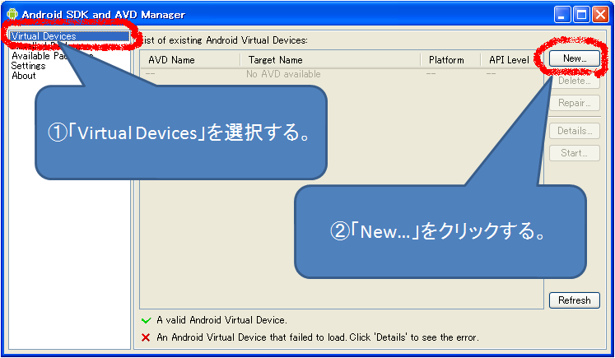Open the About entry in sidebar
Viewport: 615px width, 358px height.
(24, 76)
